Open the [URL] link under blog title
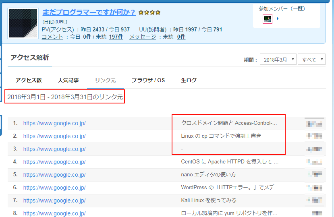The height and width of the screenshot is (217, 334). (x=61, y=22)
